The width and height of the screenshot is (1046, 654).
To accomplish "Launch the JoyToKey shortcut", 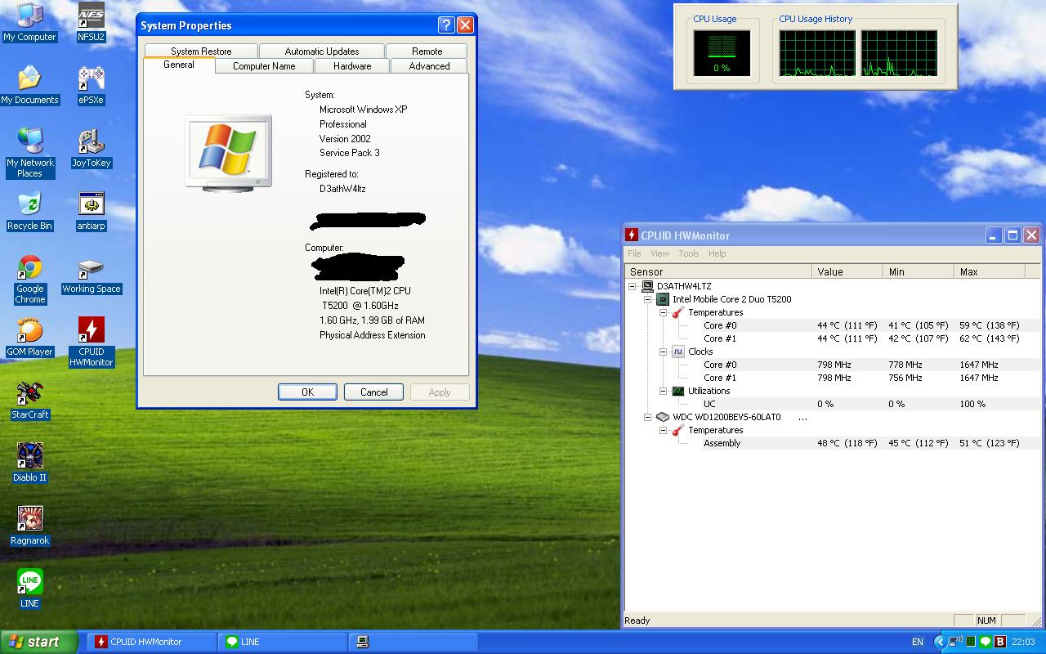I will click(x=91, y=148).
